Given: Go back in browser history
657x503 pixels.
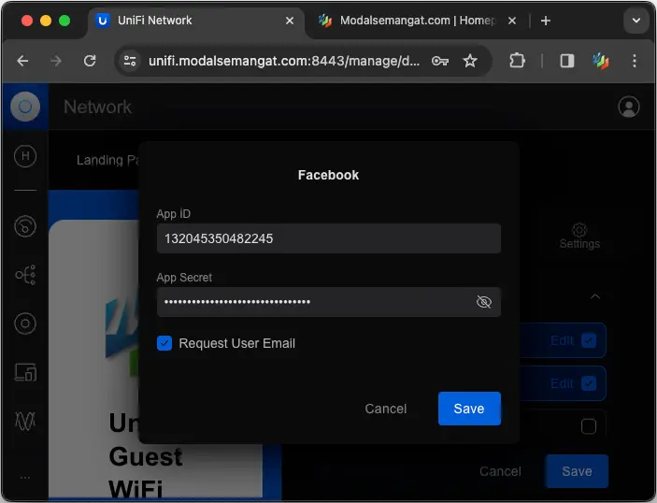Looking at the screenshot, I should 22,61.
